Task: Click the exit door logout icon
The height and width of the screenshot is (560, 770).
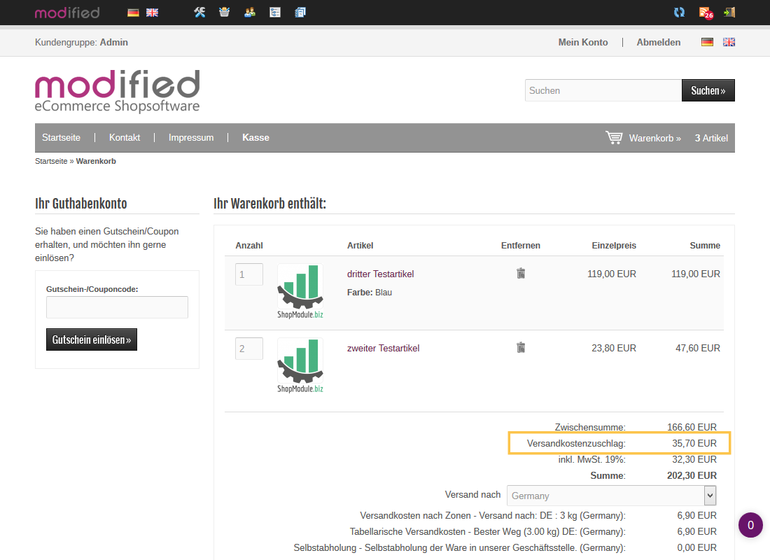Action: 729,13
